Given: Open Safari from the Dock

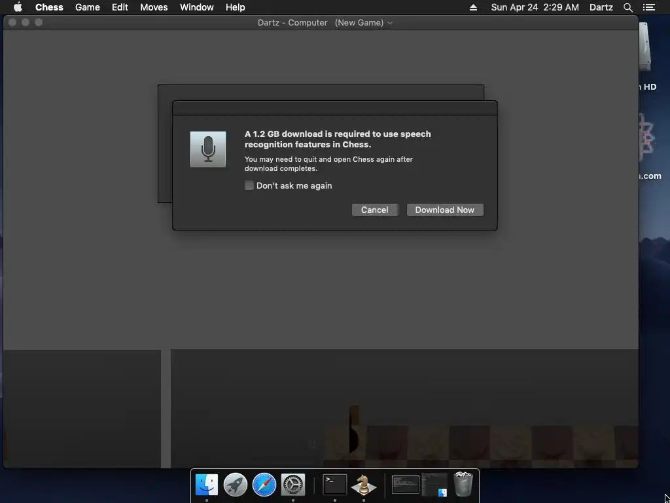Looking at the screenshot, I should click(x=264, y=485).
